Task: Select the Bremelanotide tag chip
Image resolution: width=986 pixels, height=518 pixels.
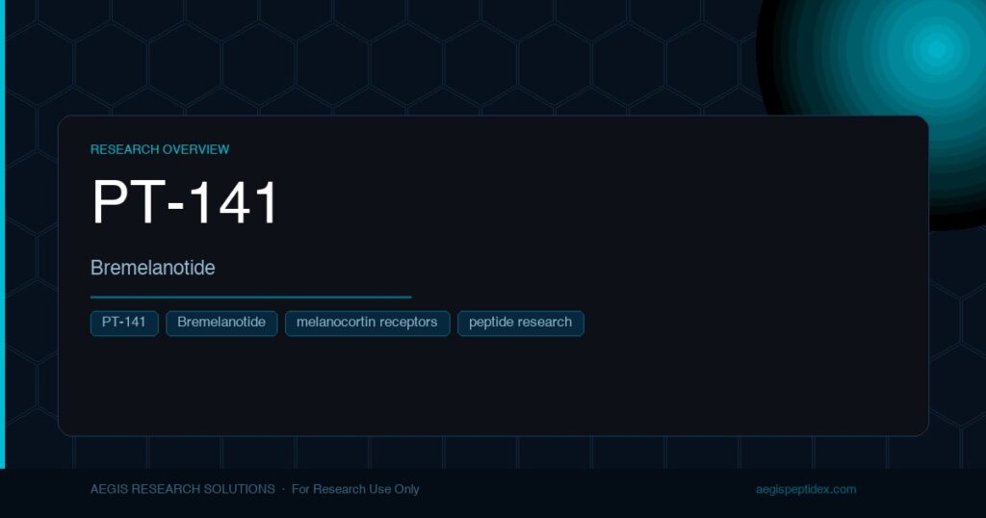Action: (x=221, y=324)
